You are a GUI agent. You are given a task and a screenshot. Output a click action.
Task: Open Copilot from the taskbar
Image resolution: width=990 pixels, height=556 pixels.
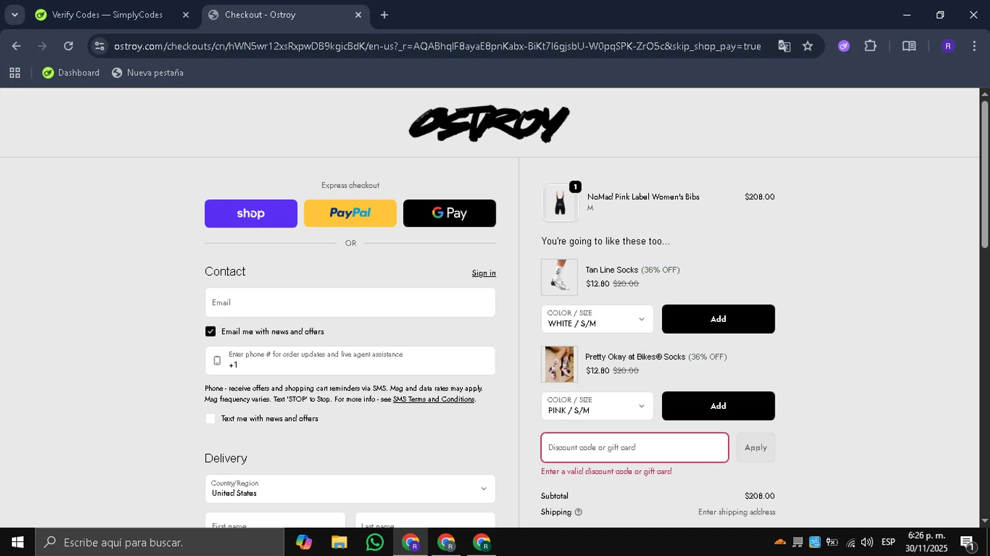click(x=304, y=542)
